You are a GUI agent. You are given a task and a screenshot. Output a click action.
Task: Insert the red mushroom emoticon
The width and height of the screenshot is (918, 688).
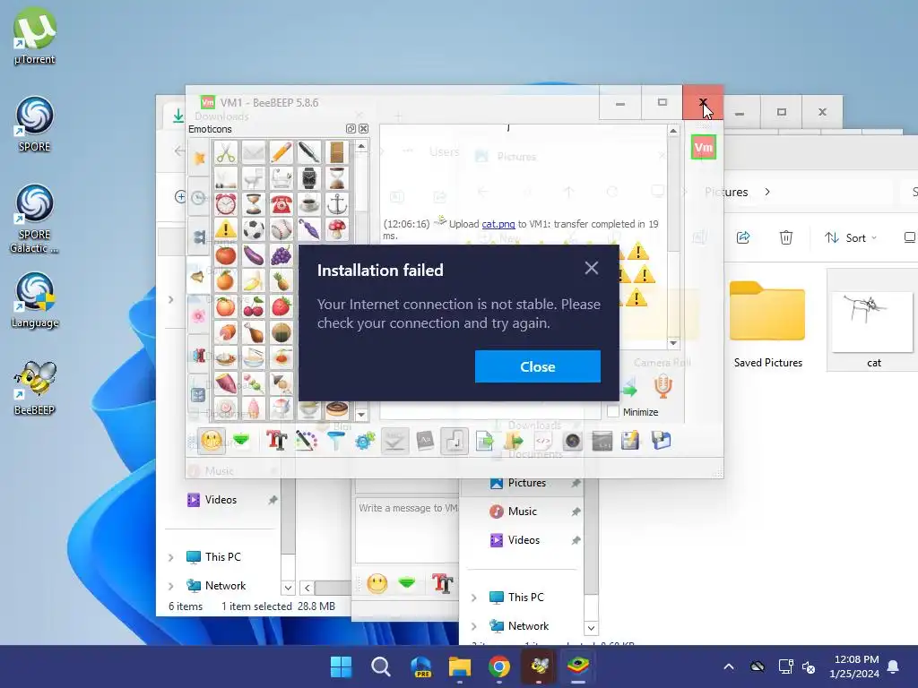337,229
